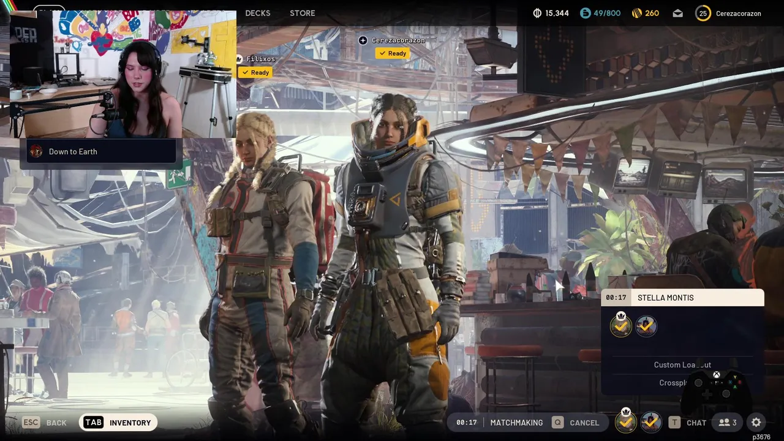Go BACK with the ESC button

coord(45,423)
